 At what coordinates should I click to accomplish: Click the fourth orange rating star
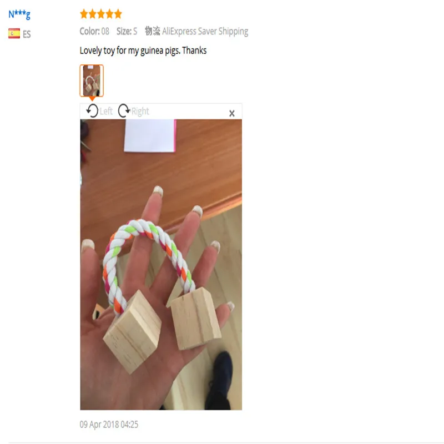[x=109, y=14]
